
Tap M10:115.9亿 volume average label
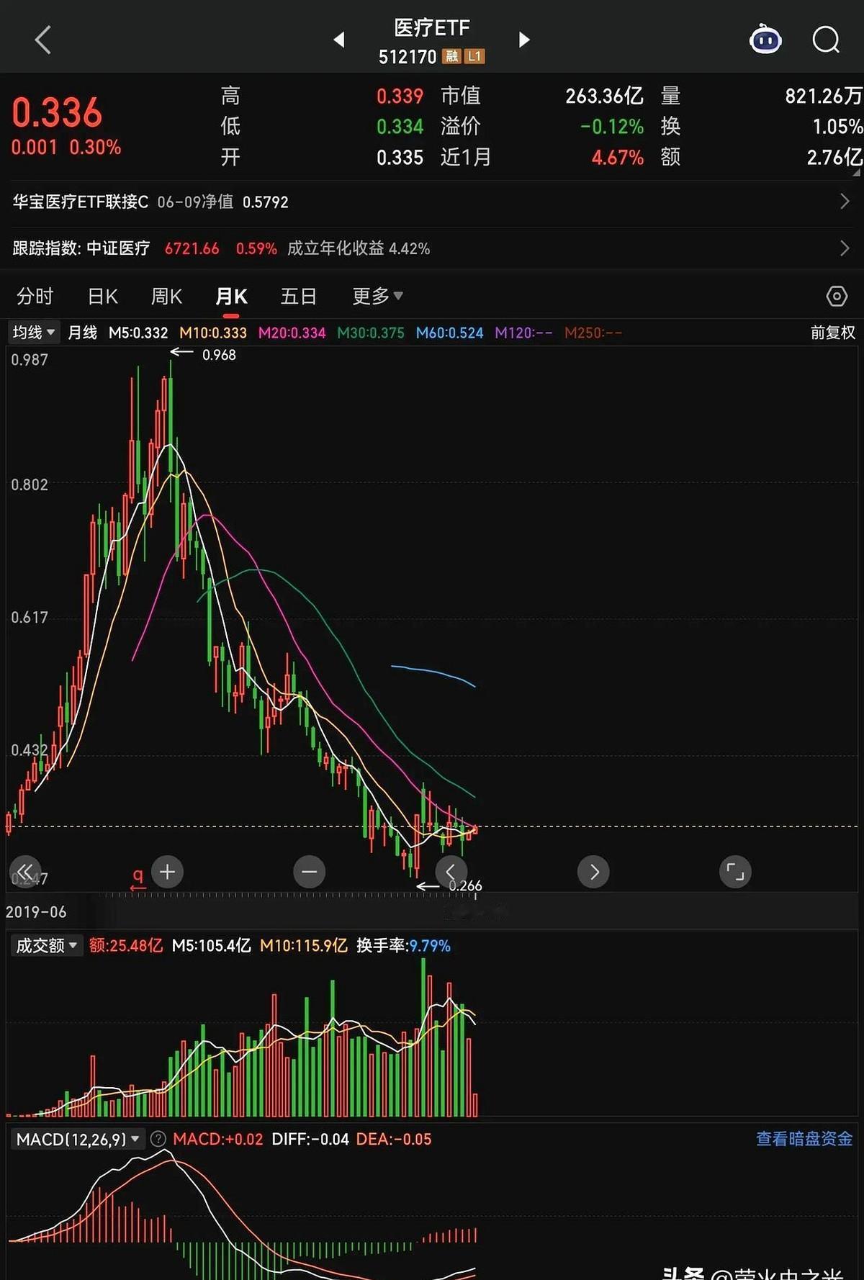304,945
